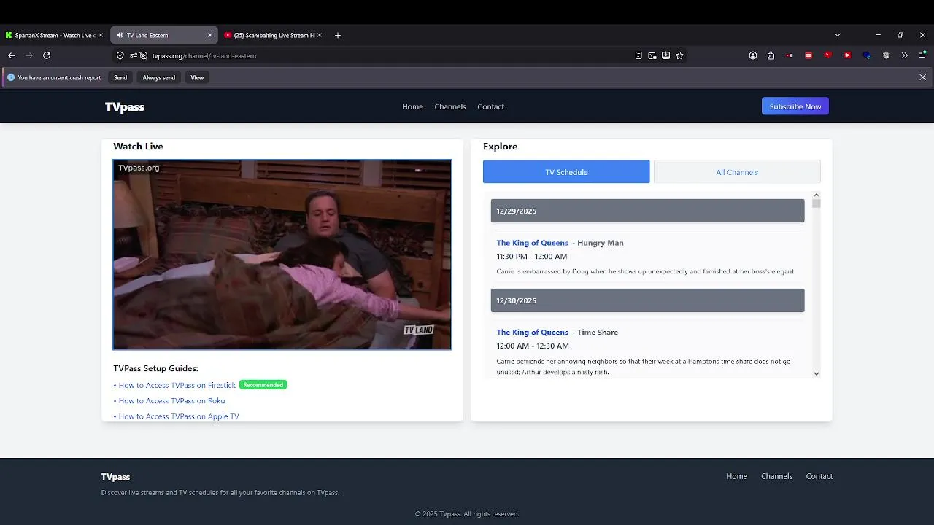
Task: Open the Extensions puzzle icon
Action: tap(771, 55)
